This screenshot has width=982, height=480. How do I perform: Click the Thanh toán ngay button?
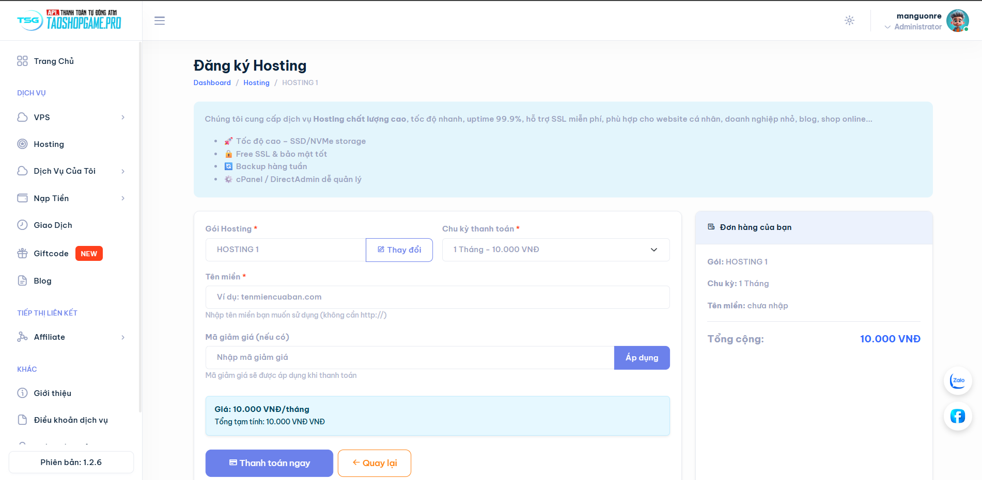(269, 463)
